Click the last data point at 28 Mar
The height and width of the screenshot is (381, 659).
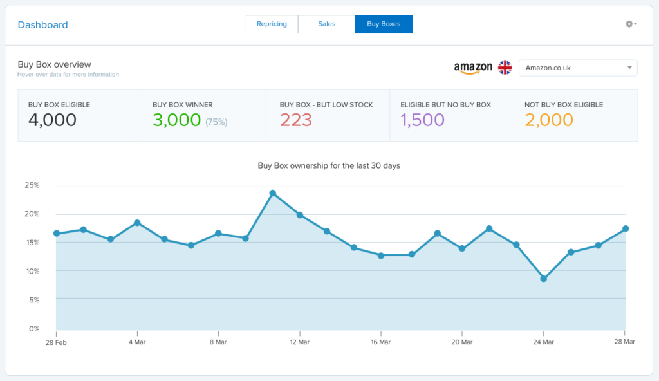click(x=626, y=228)
